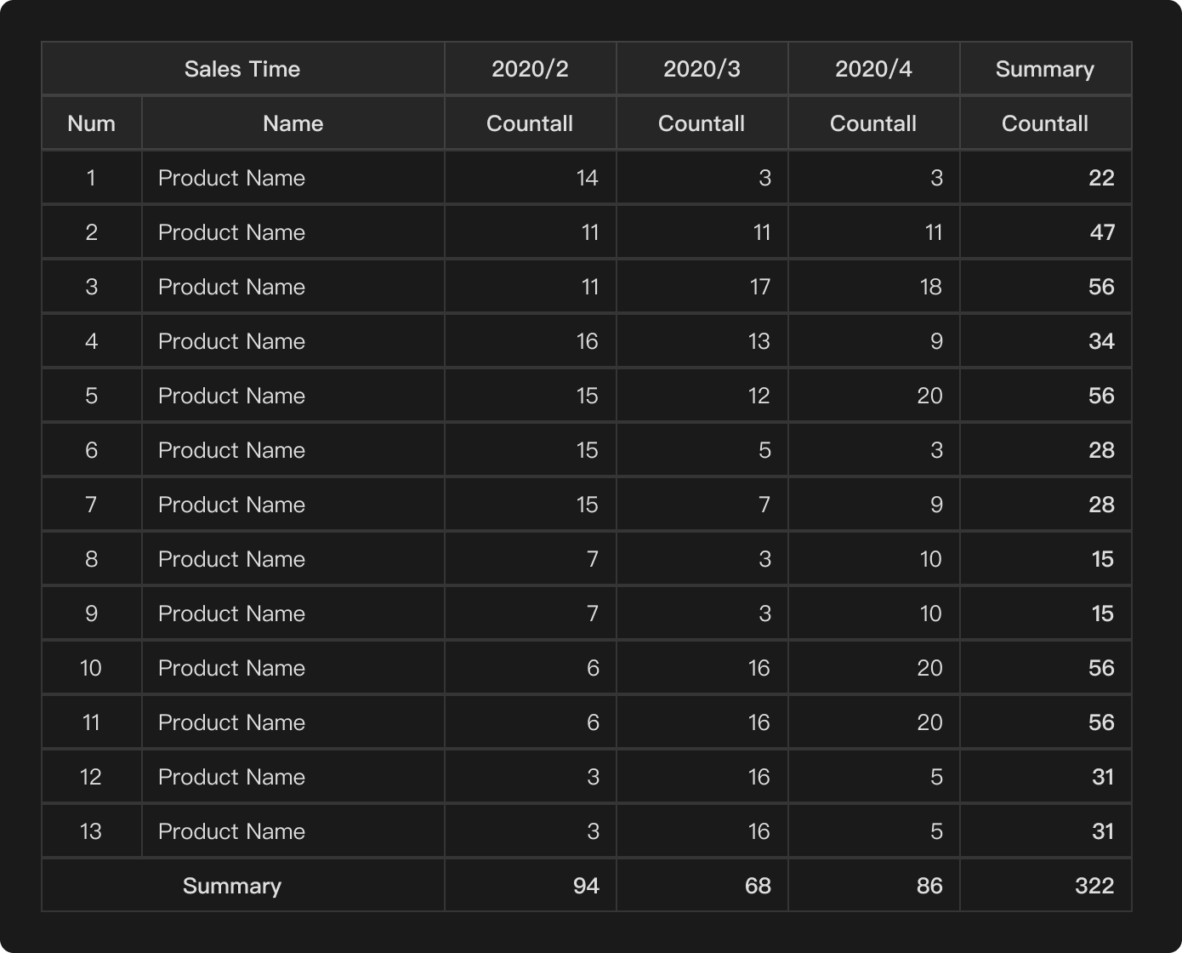This screenshot has height=953, width=1182.
Task: Click row 2 summary value 47
Action: 1101,232
